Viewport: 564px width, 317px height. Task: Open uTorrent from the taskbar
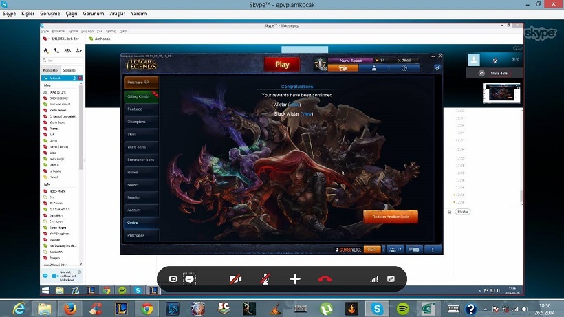point(326,309)
